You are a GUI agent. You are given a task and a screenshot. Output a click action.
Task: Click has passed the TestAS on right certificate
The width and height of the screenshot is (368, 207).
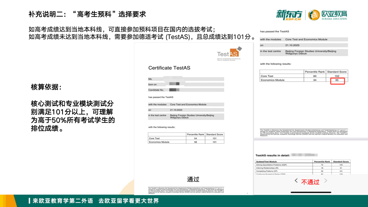click(274, 31)
